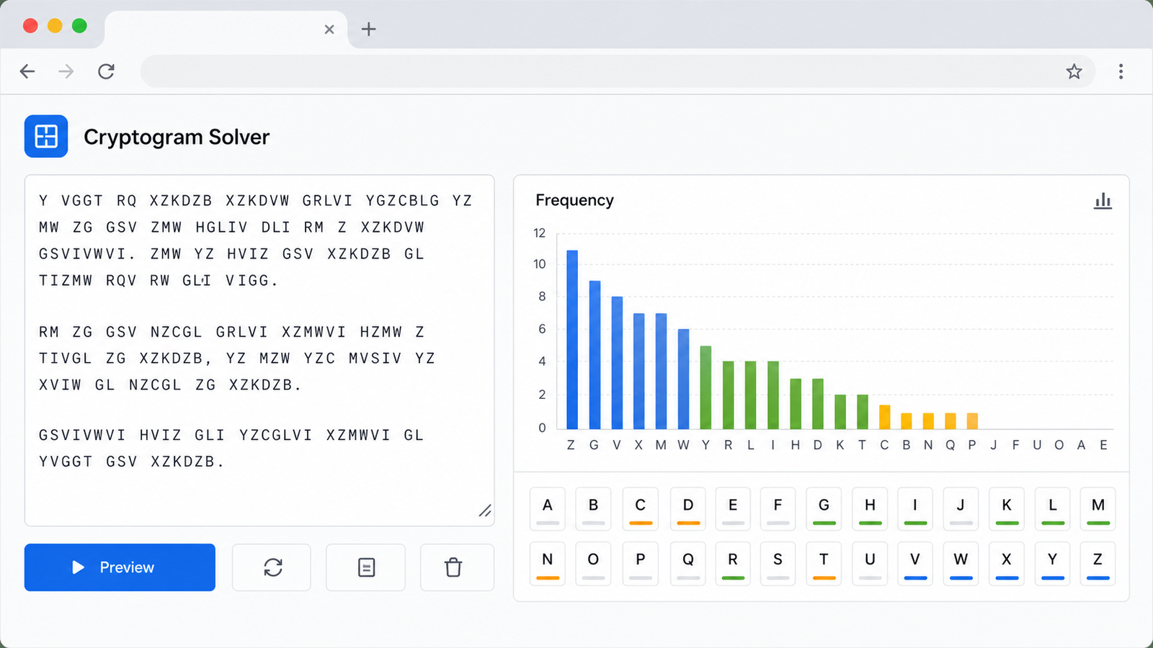The height and width of the screenshot is (648, 1153).
Task: Select letter key G
Action: (824, 509)
